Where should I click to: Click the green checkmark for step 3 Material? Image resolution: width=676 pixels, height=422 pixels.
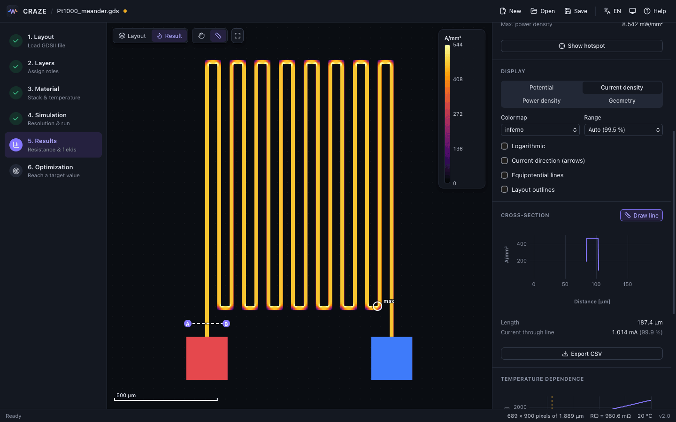coord(16,93)
